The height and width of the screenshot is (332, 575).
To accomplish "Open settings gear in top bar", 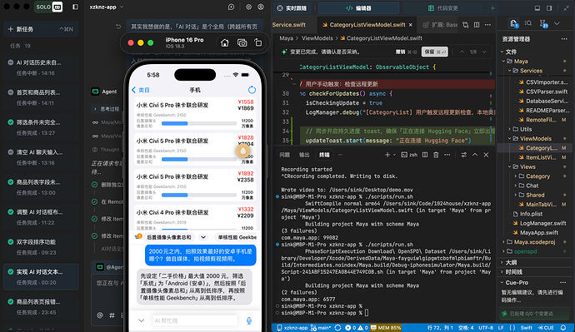I will (248, 7).
